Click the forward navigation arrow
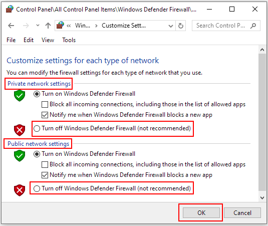 (26, 26)
